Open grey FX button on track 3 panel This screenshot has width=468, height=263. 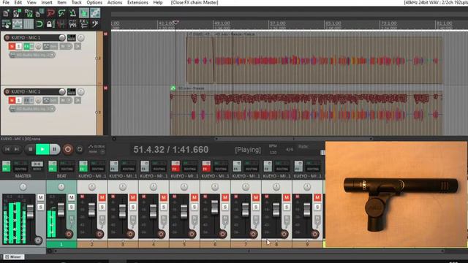click(26, 101)
